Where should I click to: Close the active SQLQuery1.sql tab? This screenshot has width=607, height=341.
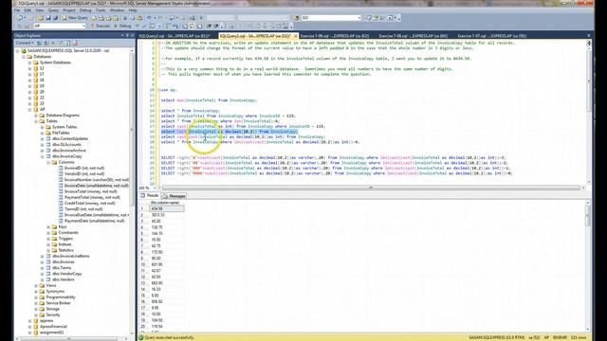(296, 36)
